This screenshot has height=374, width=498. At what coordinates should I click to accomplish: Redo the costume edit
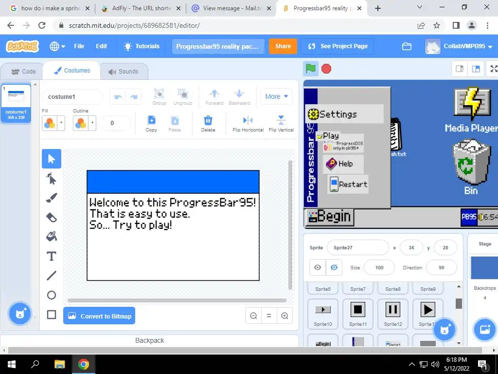pos(134,97)
